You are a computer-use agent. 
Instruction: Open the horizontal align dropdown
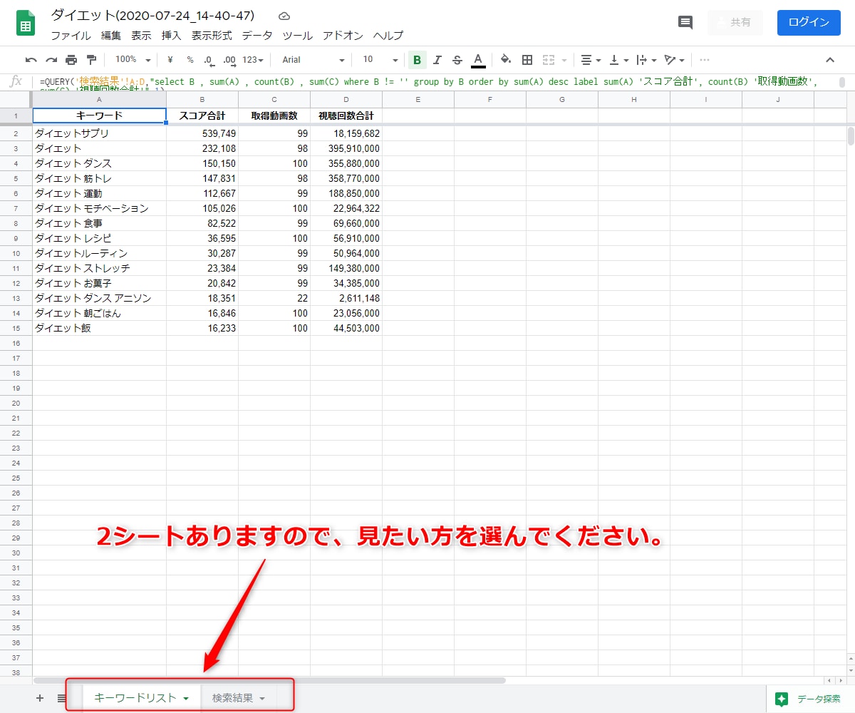(x=591, y=60)
